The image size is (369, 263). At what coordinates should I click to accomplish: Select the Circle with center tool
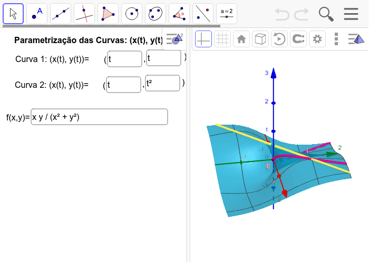132,14
